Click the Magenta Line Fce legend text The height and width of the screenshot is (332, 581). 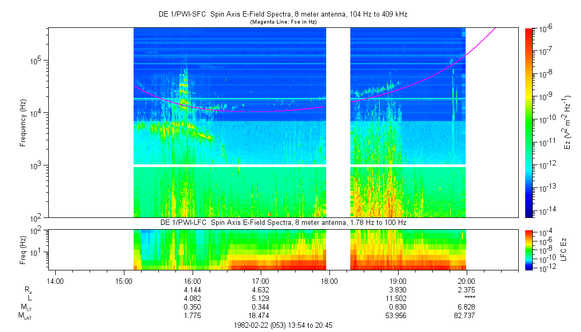click(283, 22)
